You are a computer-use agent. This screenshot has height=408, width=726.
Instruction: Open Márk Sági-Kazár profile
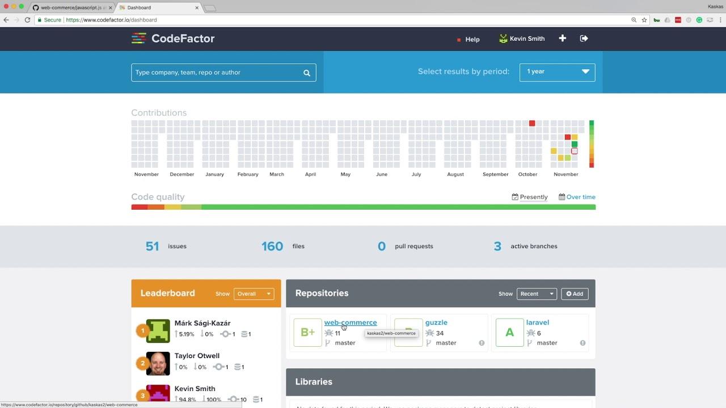point(202,323)
